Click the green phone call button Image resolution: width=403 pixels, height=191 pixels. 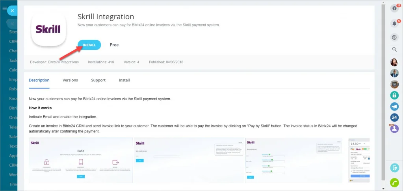tap(394, 182)
